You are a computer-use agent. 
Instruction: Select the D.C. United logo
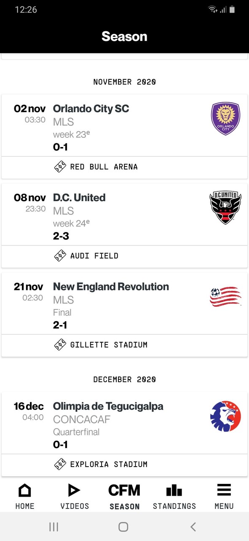coord(225,207)
